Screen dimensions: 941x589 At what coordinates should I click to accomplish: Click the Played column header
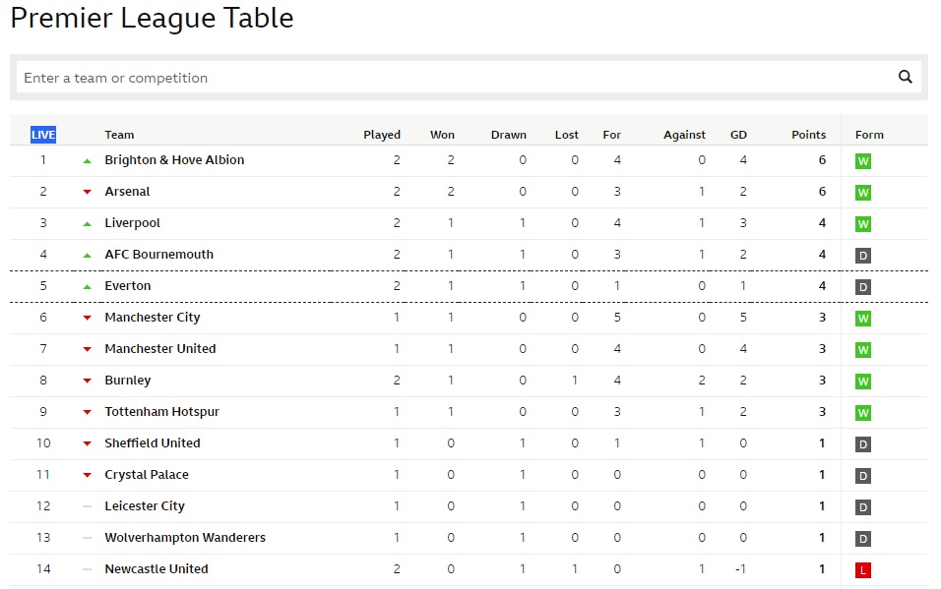(382, 135)
